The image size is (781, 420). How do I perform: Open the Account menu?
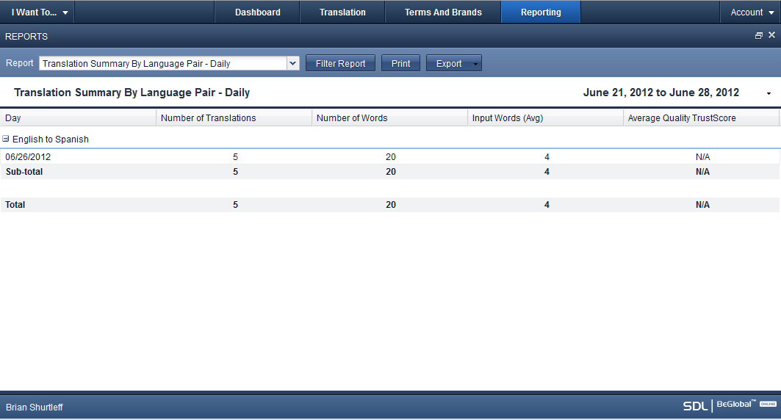[x=752, y=12]
